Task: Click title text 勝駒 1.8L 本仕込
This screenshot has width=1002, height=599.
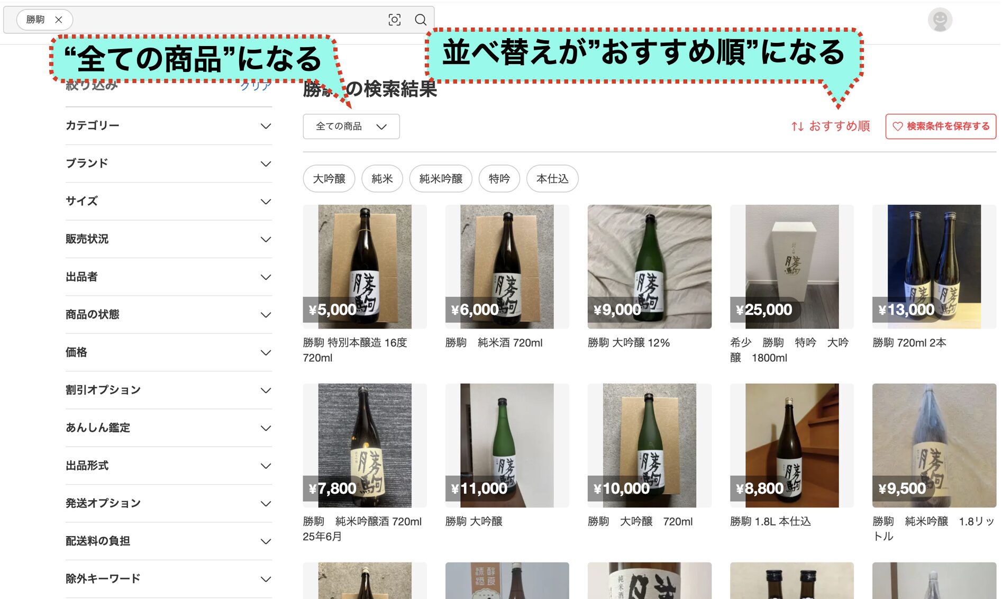Action: [770, 522]
